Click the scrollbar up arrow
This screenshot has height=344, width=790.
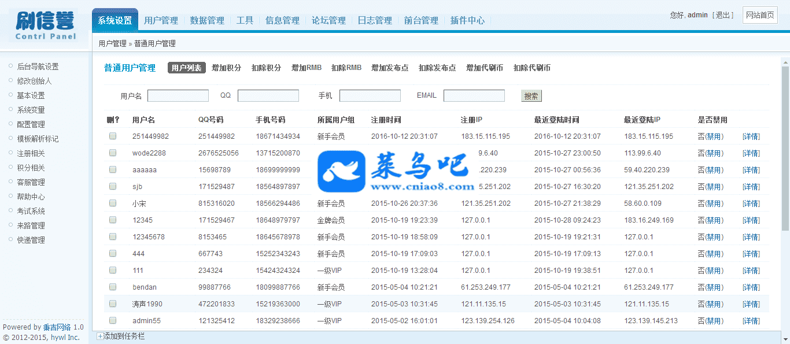tap(785, 61)
